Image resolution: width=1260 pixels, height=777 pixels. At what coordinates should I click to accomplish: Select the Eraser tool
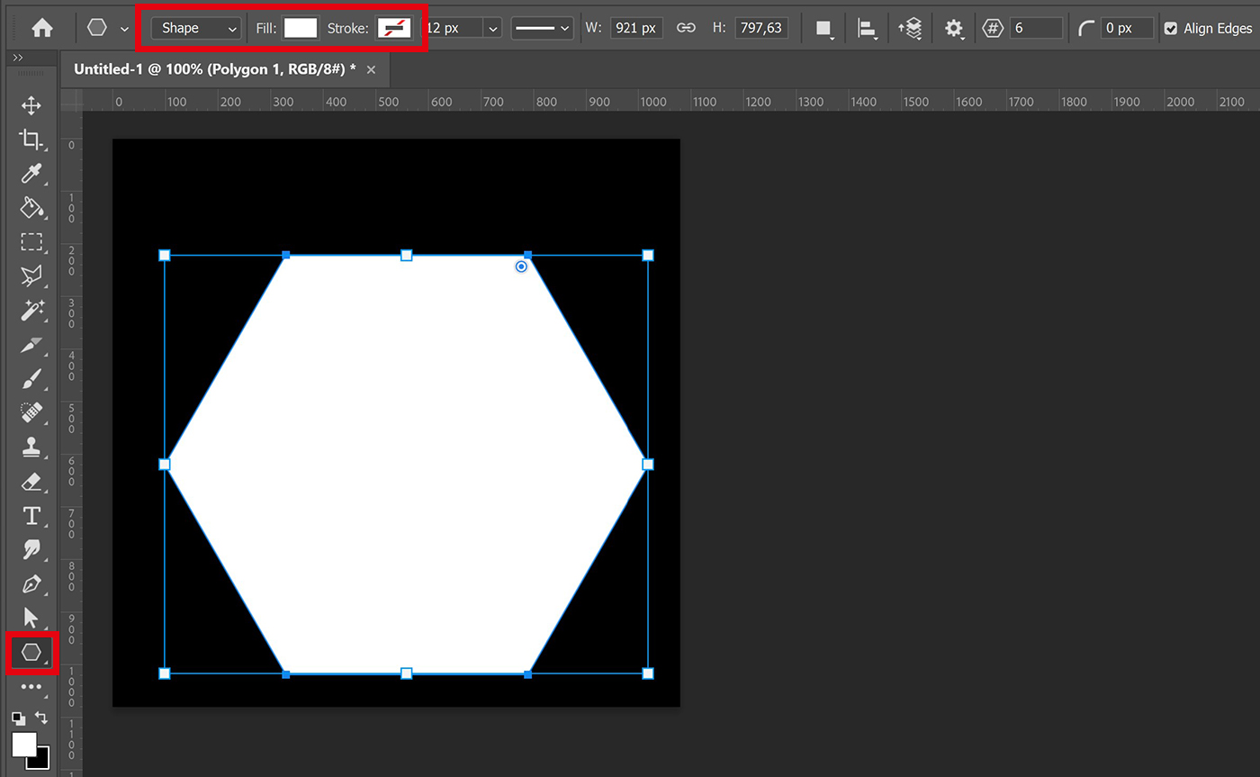pyautogui.click(x=31, y=482)
